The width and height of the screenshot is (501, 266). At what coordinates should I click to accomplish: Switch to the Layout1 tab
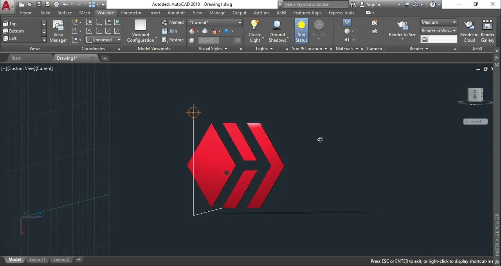click(x=38, y=259)
